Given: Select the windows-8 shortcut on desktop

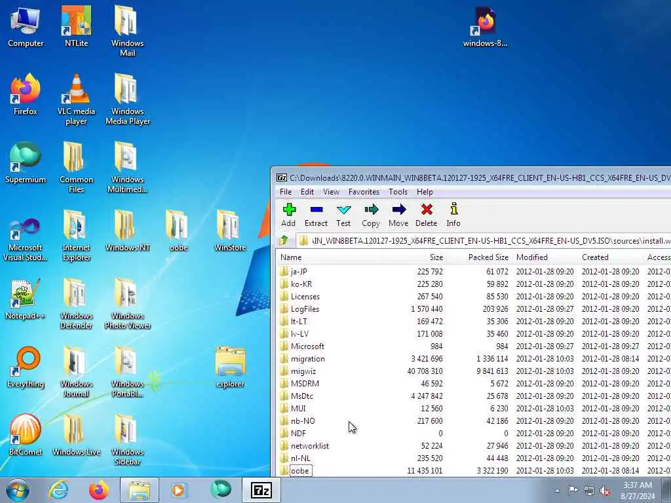Looking at the screenshot, I should (485, 26).
